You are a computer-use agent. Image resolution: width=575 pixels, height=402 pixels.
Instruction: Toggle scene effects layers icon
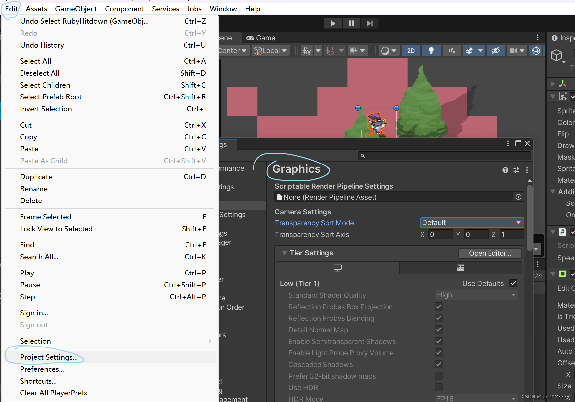469,51
